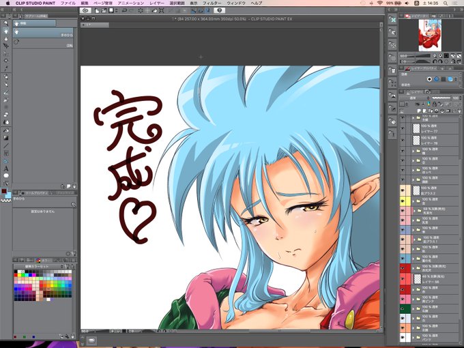Click macOS Wi-Fi status icon
The image size is (464, 348).
(x=379, y=3)
